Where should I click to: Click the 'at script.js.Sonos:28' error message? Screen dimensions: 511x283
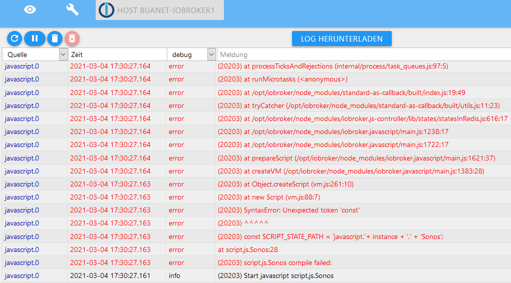point(247,249)
